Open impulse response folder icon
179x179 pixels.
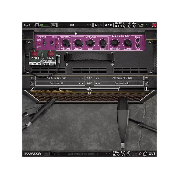click(53, 154)
